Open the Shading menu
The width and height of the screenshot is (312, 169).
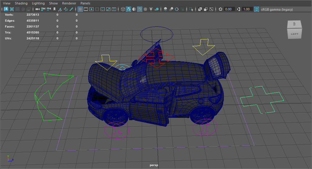21,3
